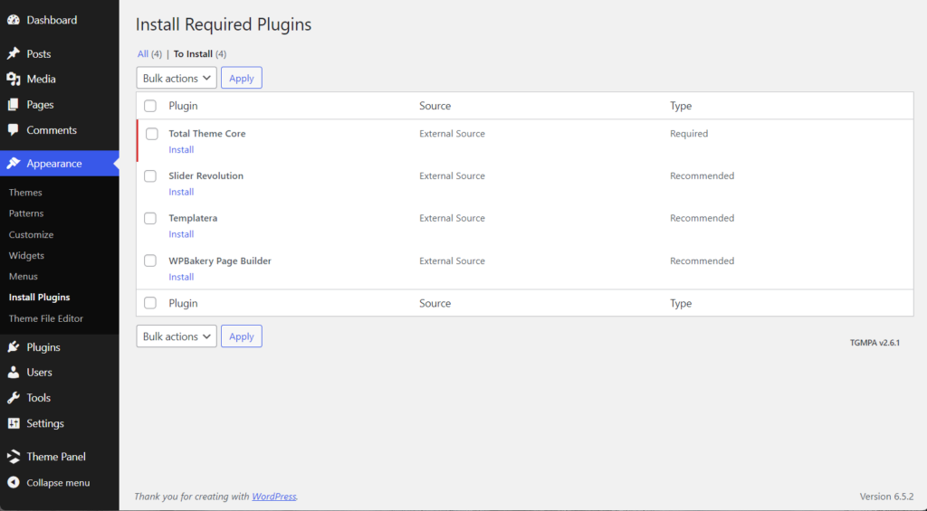Image resolution: width=927 pixels, height=511 pixels.
Task: Select the To Install (4) filter
Action: pyautogui.click(x=200, y=53)
